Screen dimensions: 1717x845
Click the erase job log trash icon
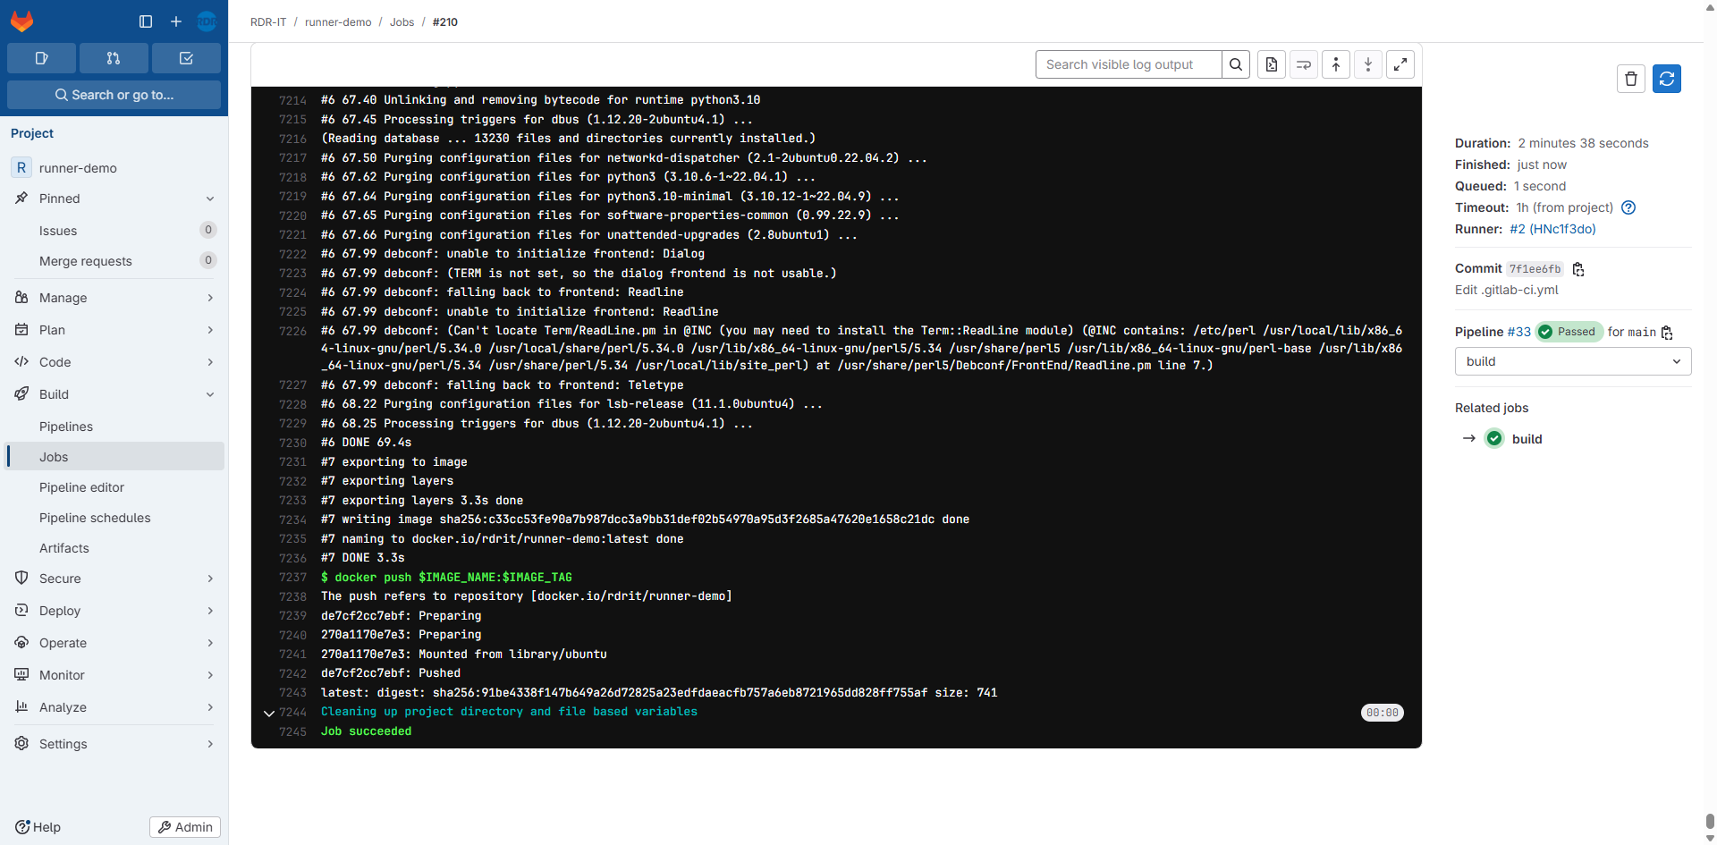(1631, 79)
